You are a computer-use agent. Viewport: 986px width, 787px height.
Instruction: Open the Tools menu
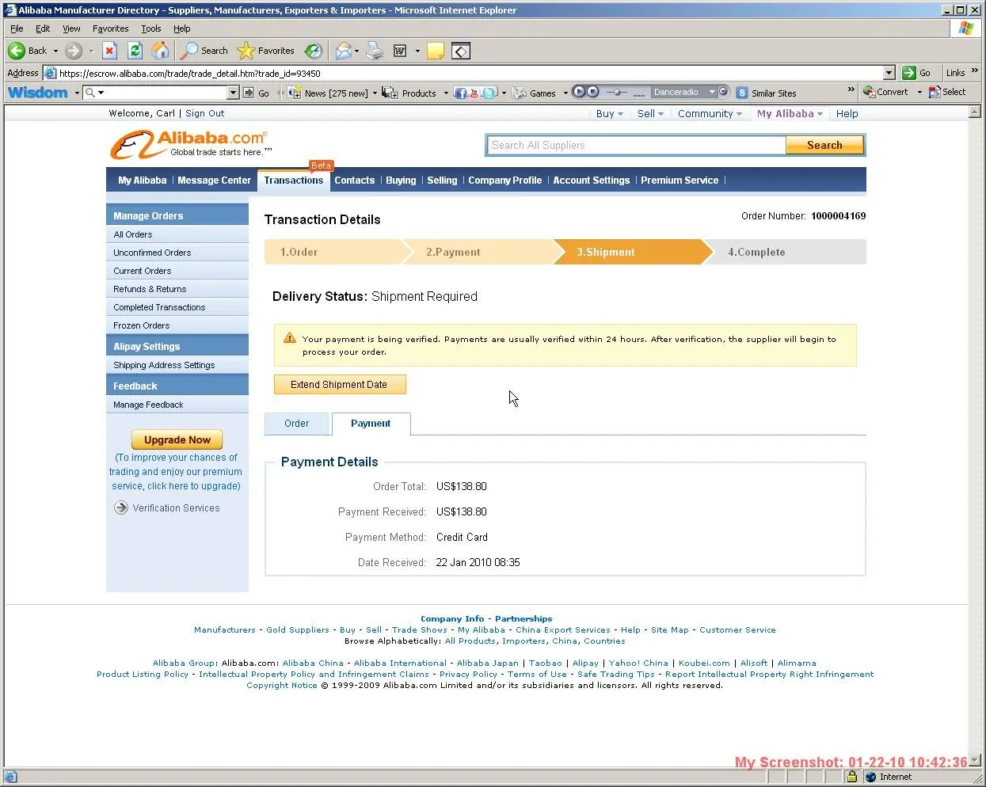point(150,29)
